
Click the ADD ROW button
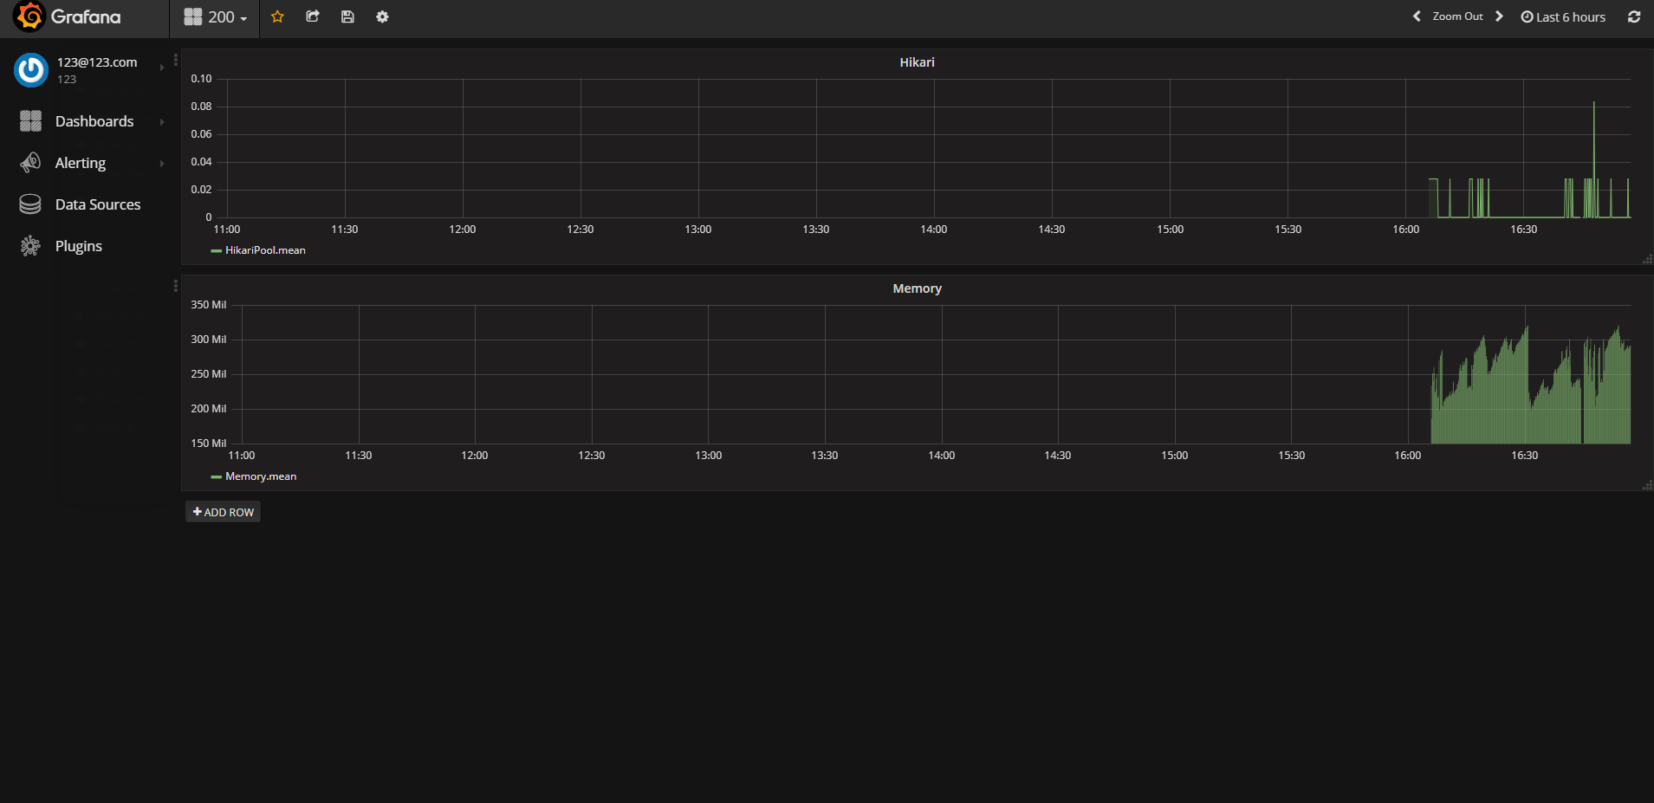coord(223,512)
